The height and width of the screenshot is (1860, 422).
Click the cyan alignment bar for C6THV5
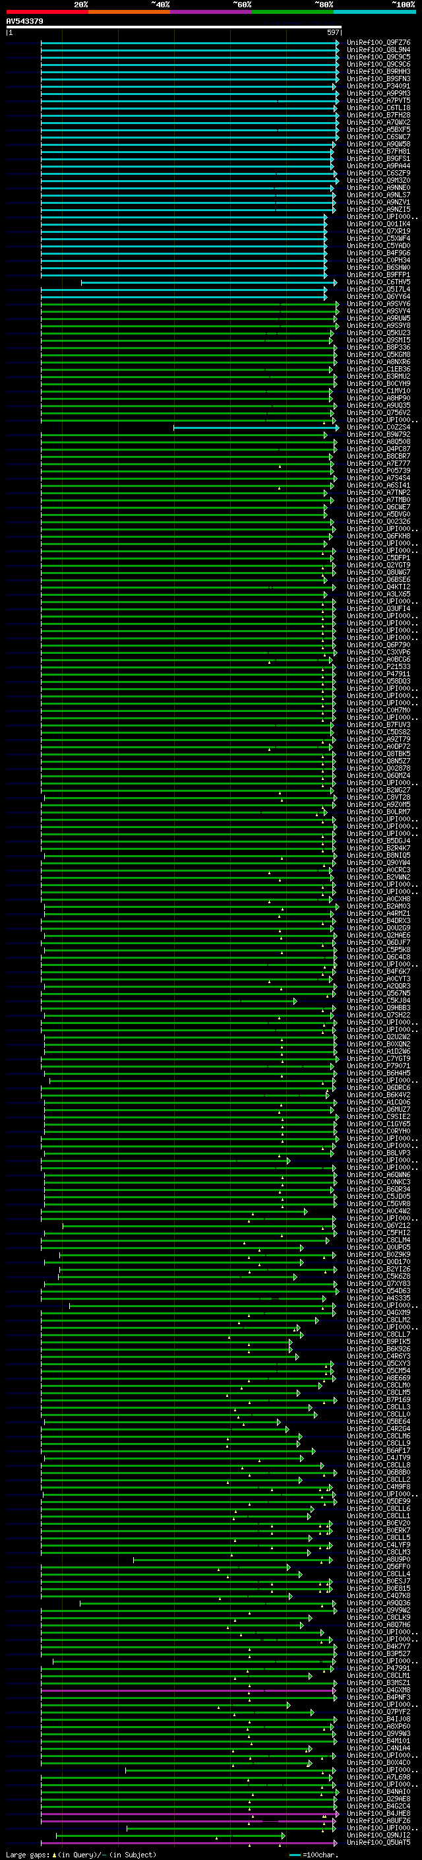click(208, 282)
